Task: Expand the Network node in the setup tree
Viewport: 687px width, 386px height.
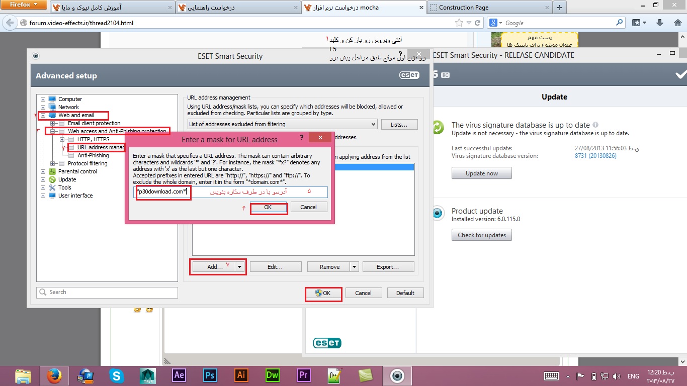Action: pos(43,107)
